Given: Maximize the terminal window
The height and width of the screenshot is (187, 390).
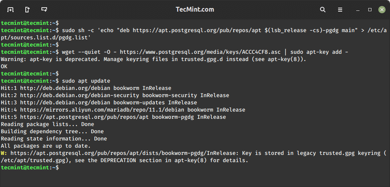Looking at the screenshot, I should (x=369, y=9).
